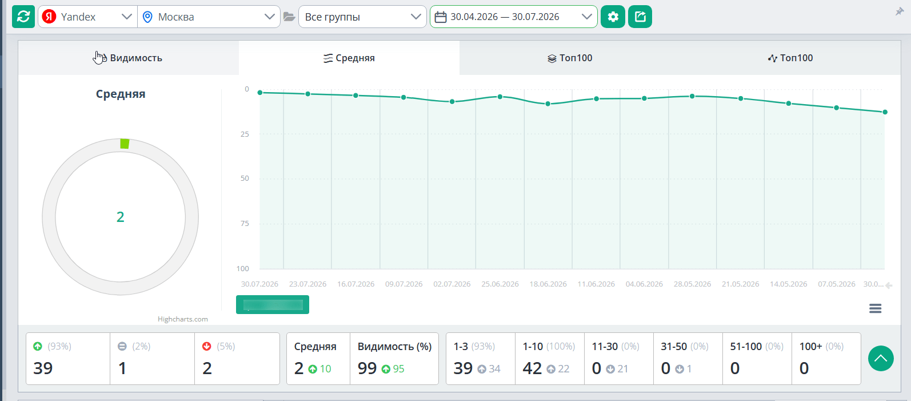
Task: Open the date range 30.04.2026 — 30.07.2026 picker
Action: click(x=513, y=17)
